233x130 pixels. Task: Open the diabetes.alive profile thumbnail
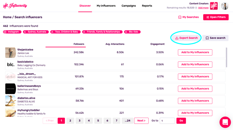click(x=10, y=101)
